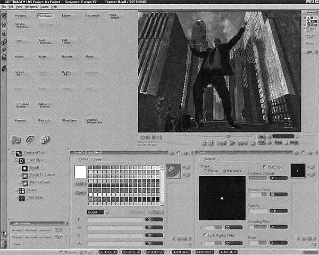Open the Brush Fx (Clone) icon
319x255 pixels.
click(24, 175)
